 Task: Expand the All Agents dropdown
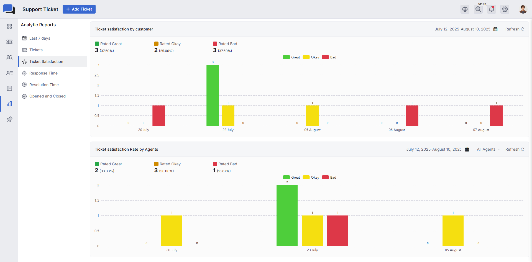point(488,149)
